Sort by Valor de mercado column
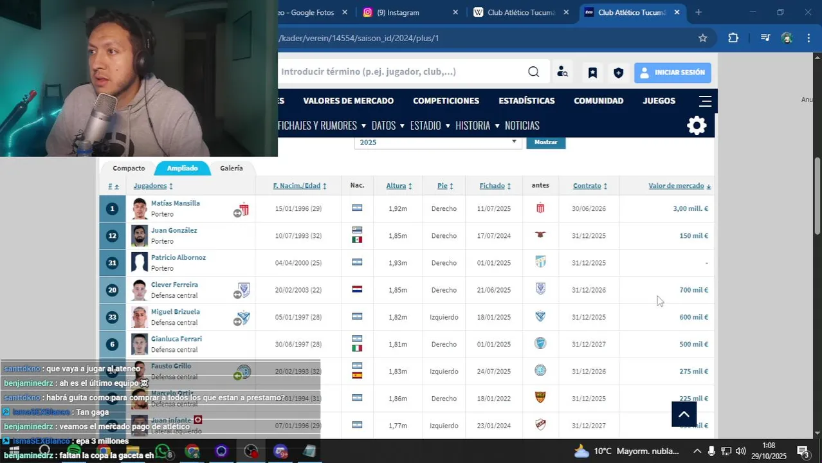 [679, 186]
